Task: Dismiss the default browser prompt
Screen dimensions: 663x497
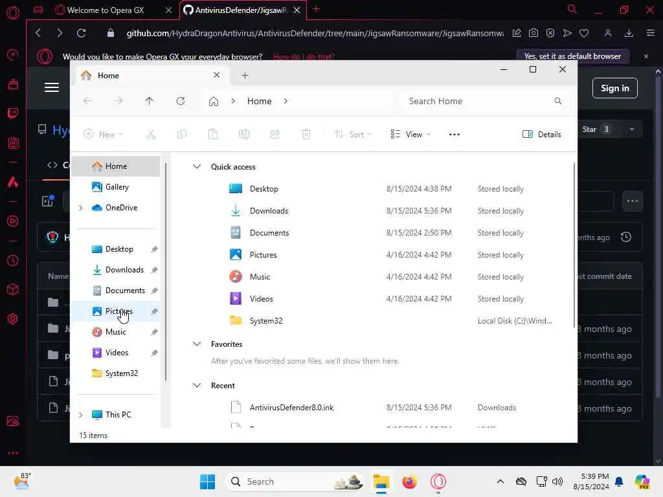Action: (x=646, y=56)
